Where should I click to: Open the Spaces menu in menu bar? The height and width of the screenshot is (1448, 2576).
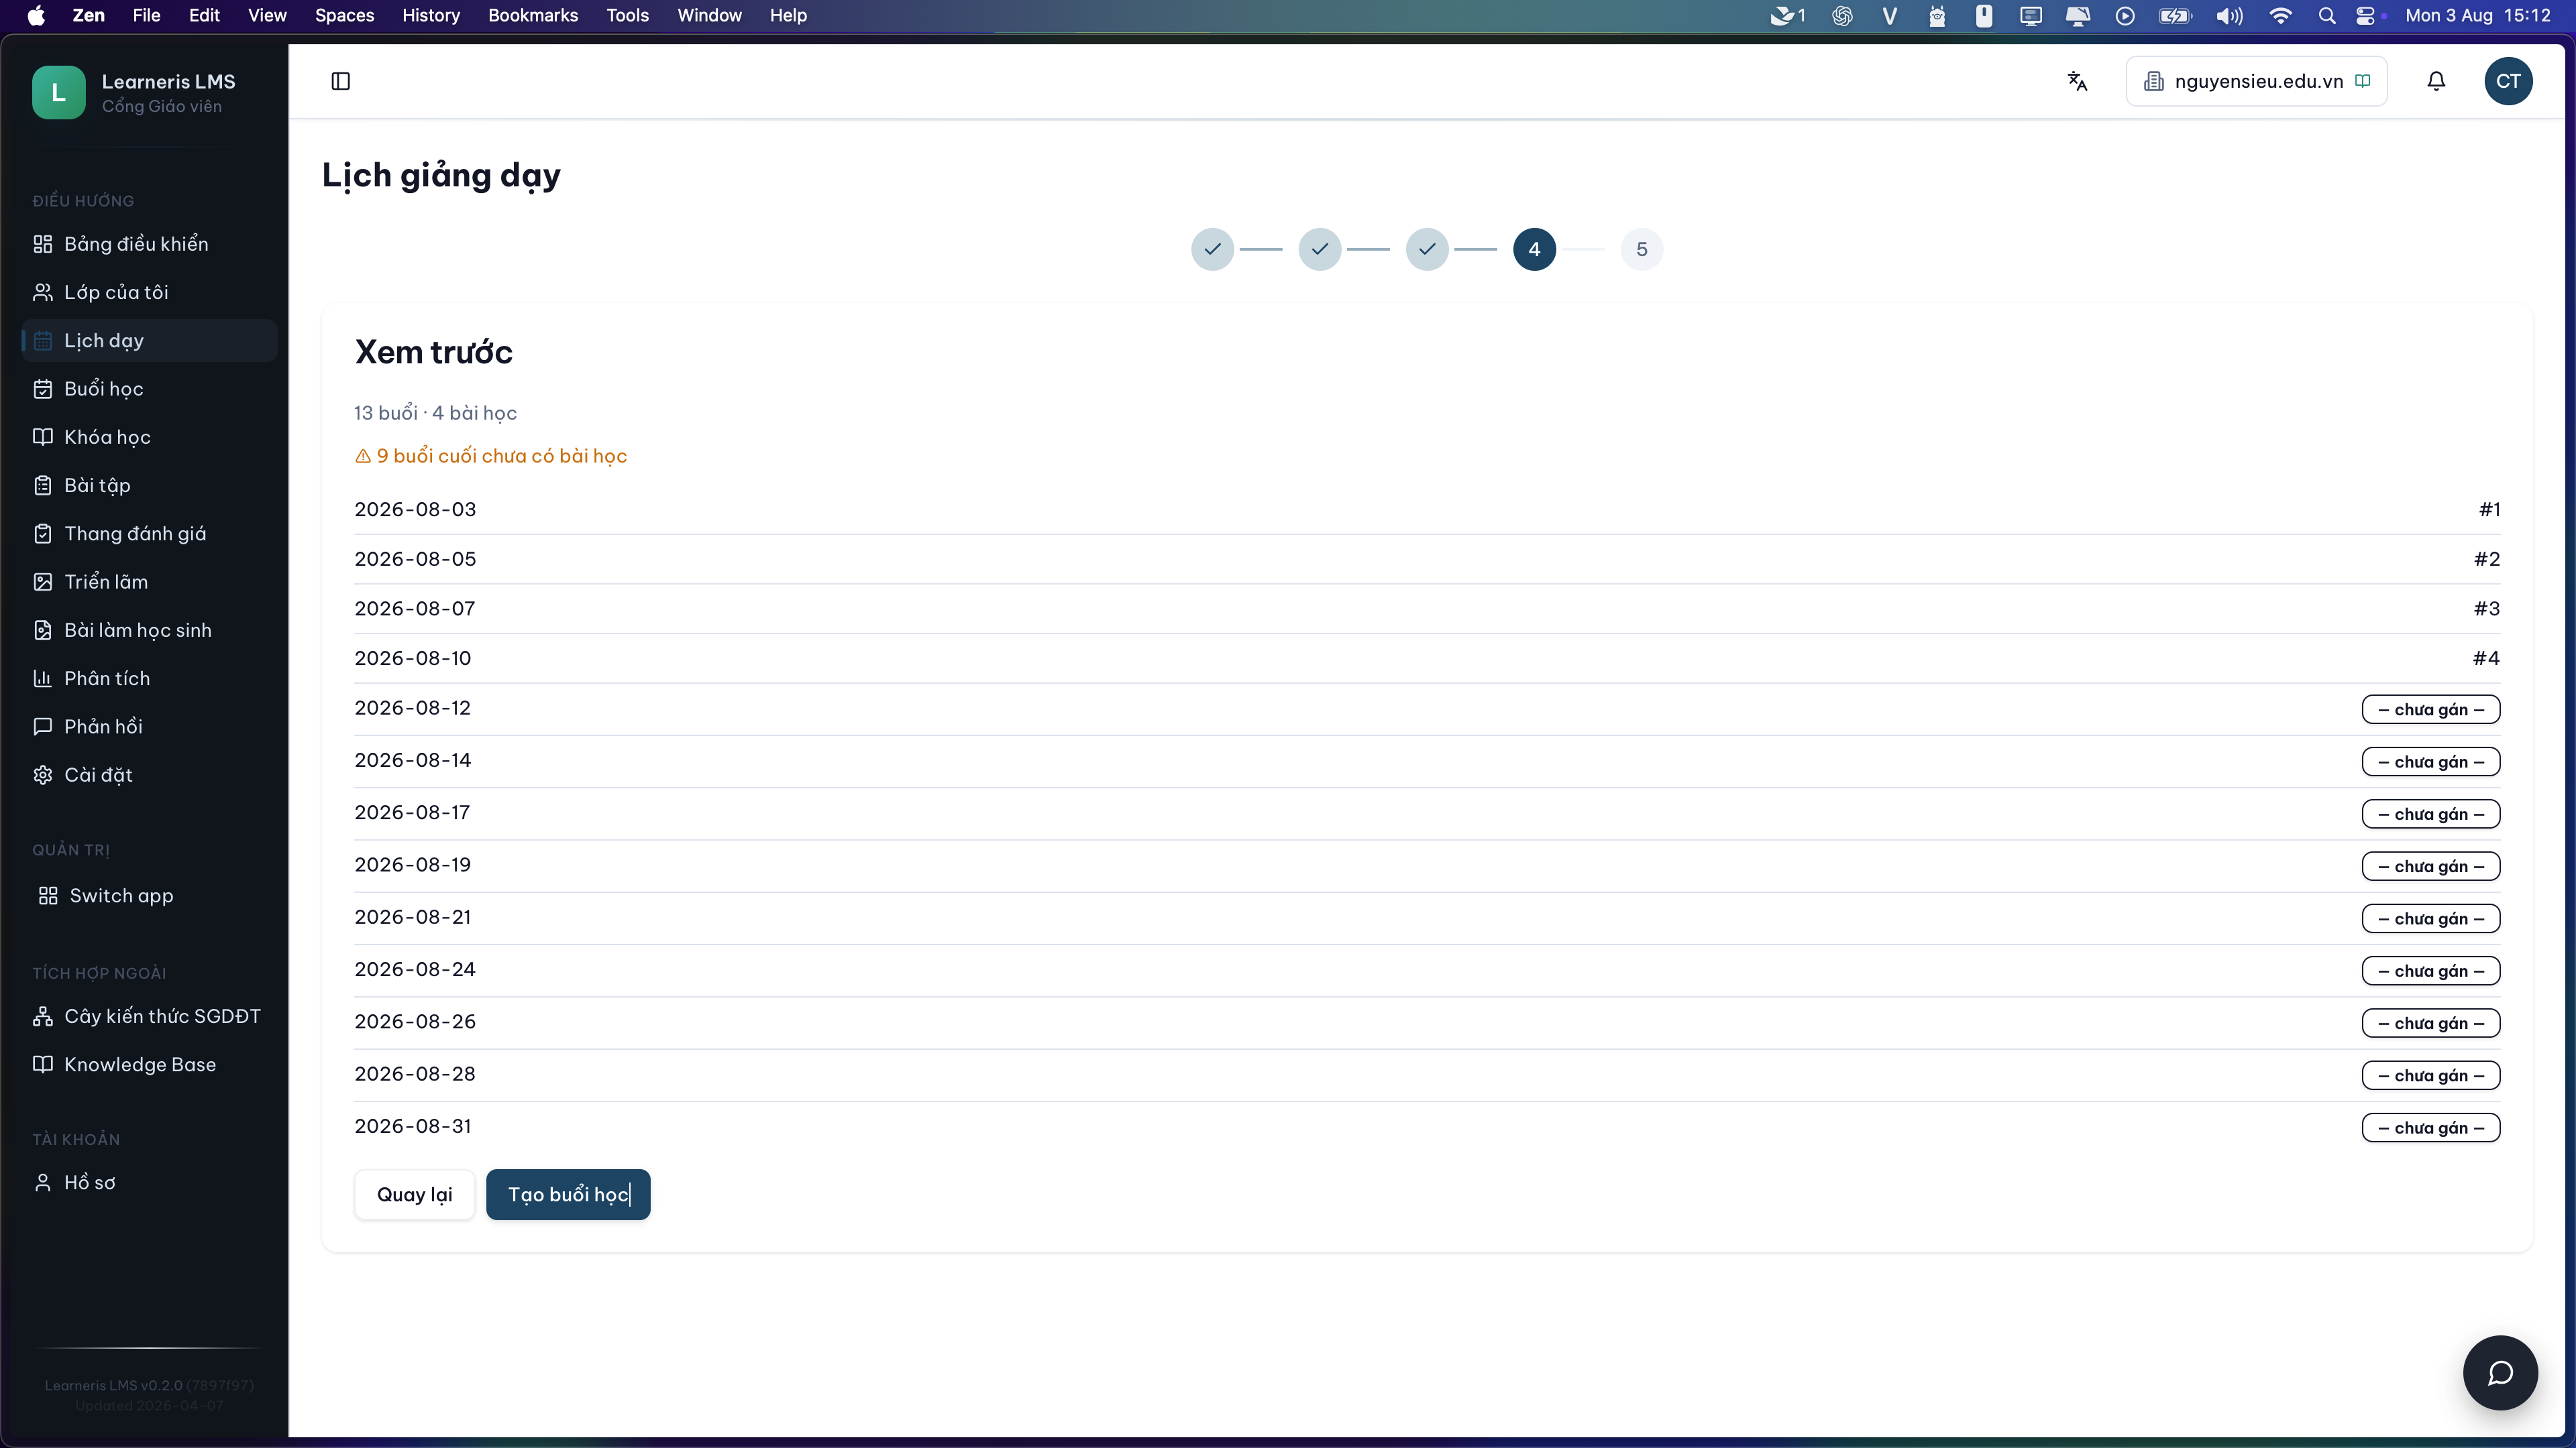tap(344, 15)
